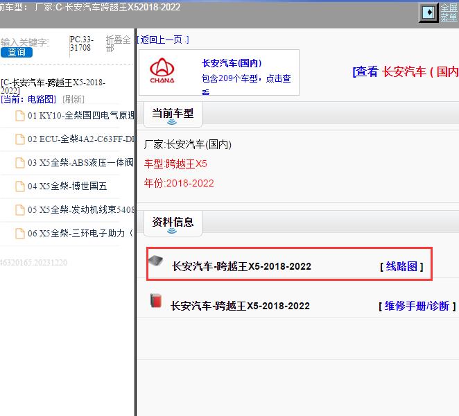Click the document icon of item 01 KY10

click(20, 116)
